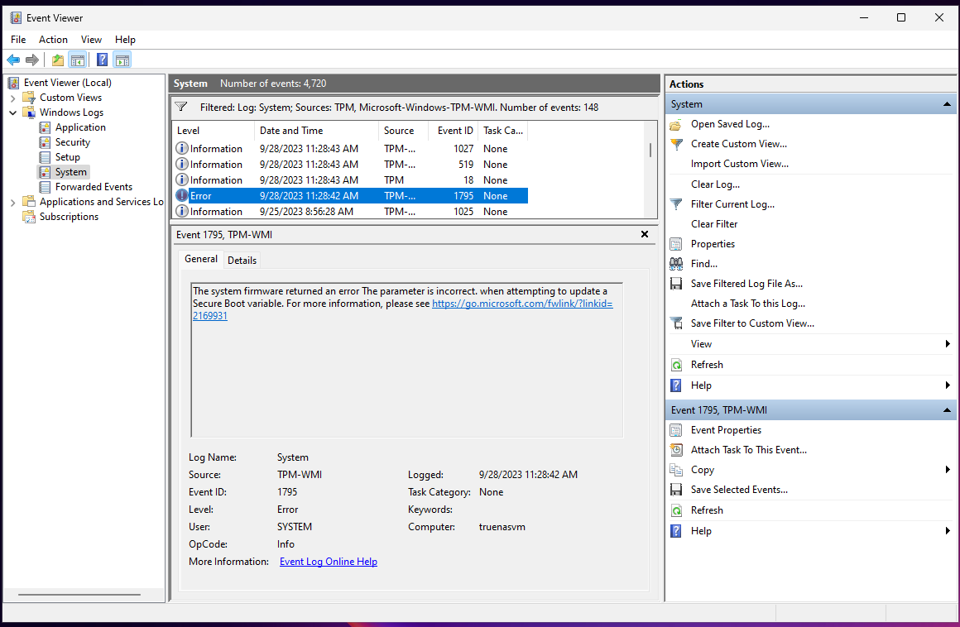Select the 9/25/2023 8:56:28 AM event row

(x=350, y=212)
